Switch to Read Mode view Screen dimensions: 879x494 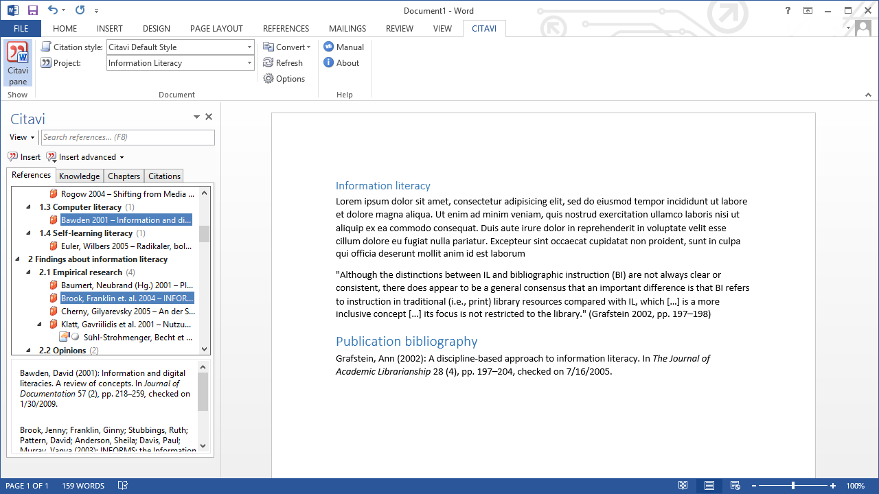point(683,486)
